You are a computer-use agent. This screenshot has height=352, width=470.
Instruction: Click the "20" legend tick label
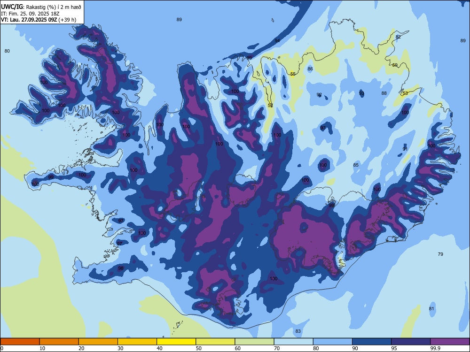(x=81, y=348)
